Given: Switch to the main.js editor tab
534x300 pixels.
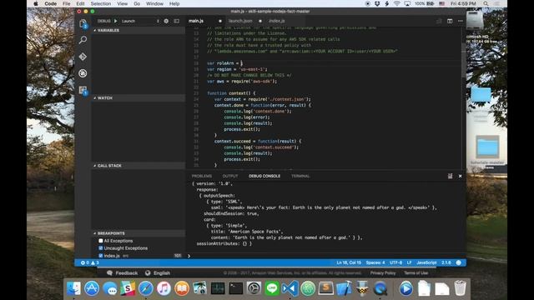Looking at the screenshot, I should (x=205, y=21).
